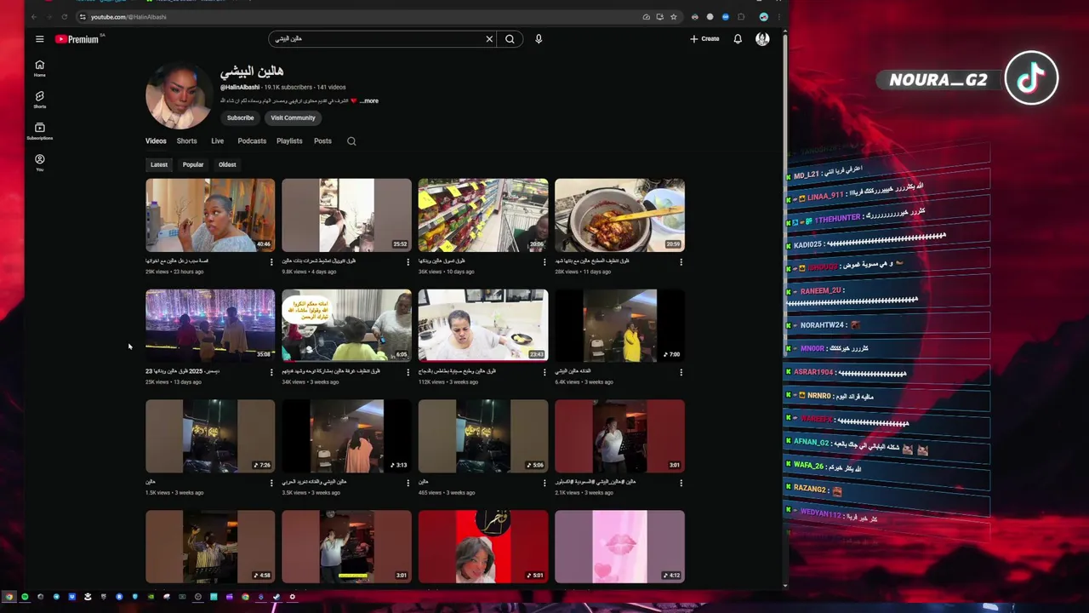The height and width of the screenshot is (613, 1089).
Task: Open the YouTube hamburger guide menu
Action: [39, 39]
